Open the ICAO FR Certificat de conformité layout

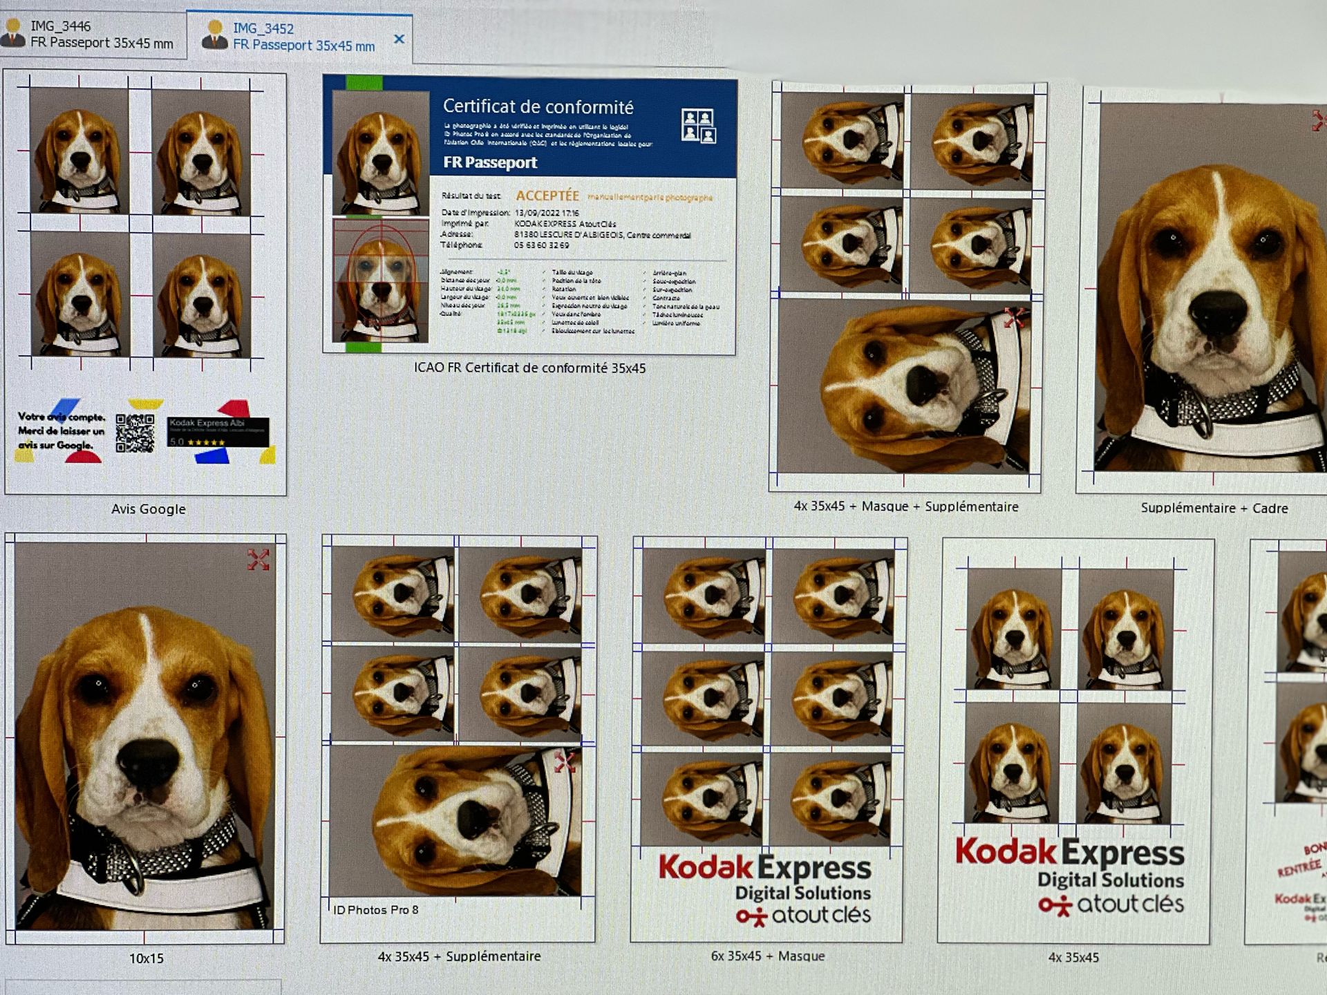tap(529, 216)
